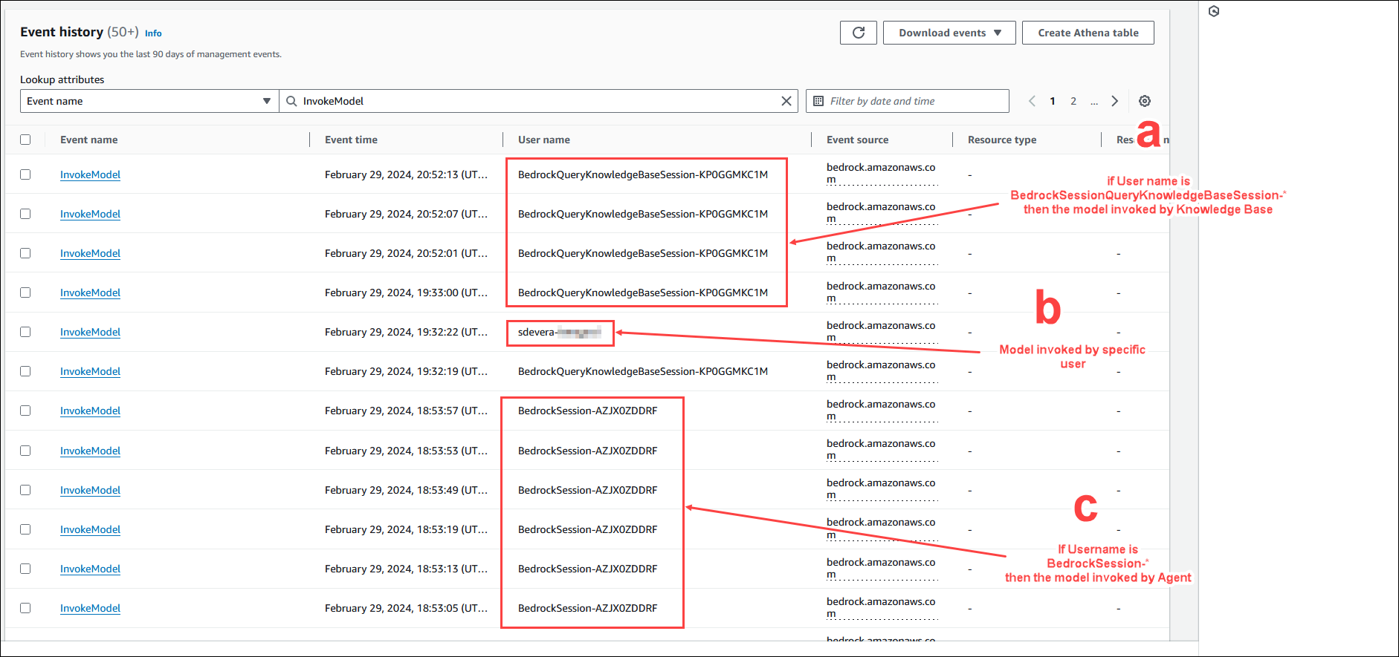This screenshot has height=657, width=1399.
Task: Open InvokeModel event at 19:33:00
Action: pos(90,292)
